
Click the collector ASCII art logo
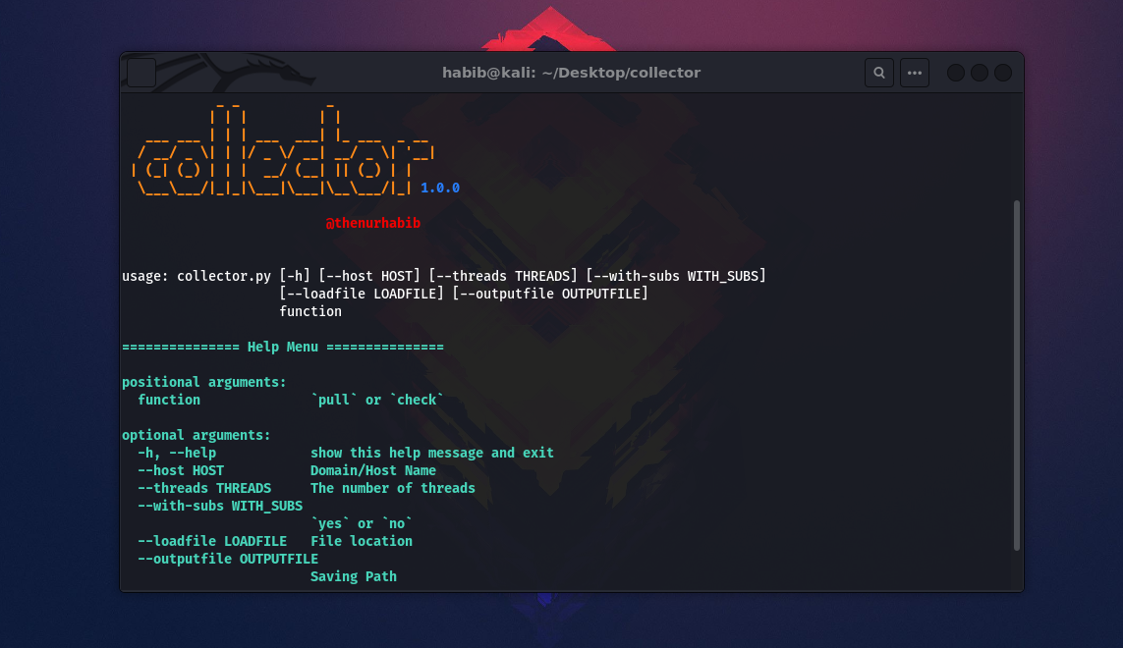point(283,150)
